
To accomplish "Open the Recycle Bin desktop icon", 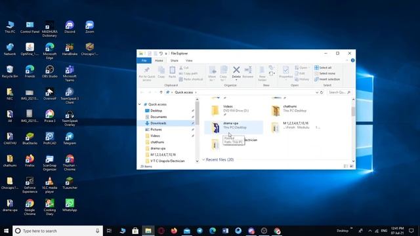I will click(x=10, y=71).
